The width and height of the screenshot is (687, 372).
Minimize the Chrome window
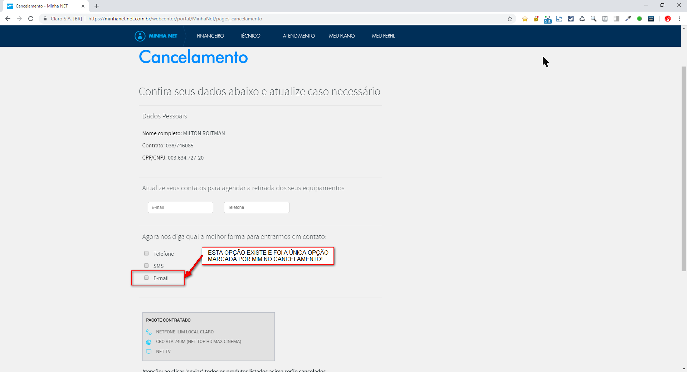tap(646, 5)
